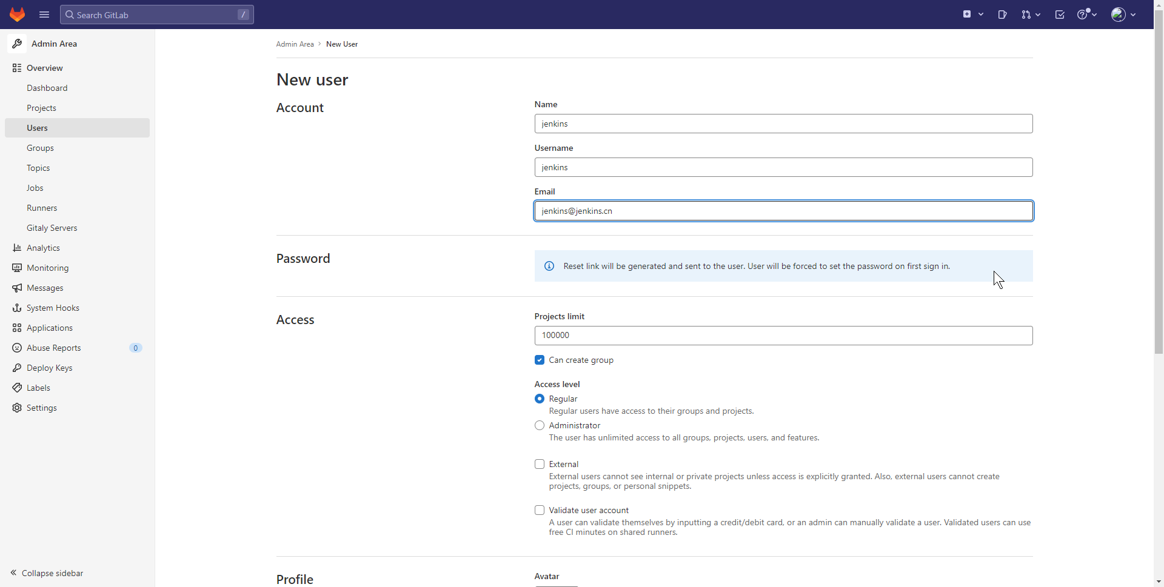Click the Admin Area breadcrumb link

[x=295, y=44]
